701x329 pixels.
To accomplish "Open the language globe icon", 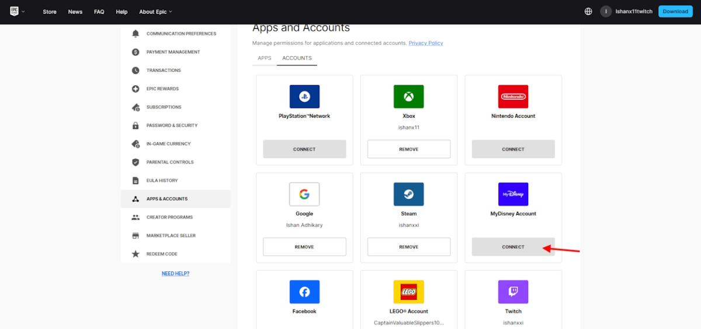I will [588, 12].
